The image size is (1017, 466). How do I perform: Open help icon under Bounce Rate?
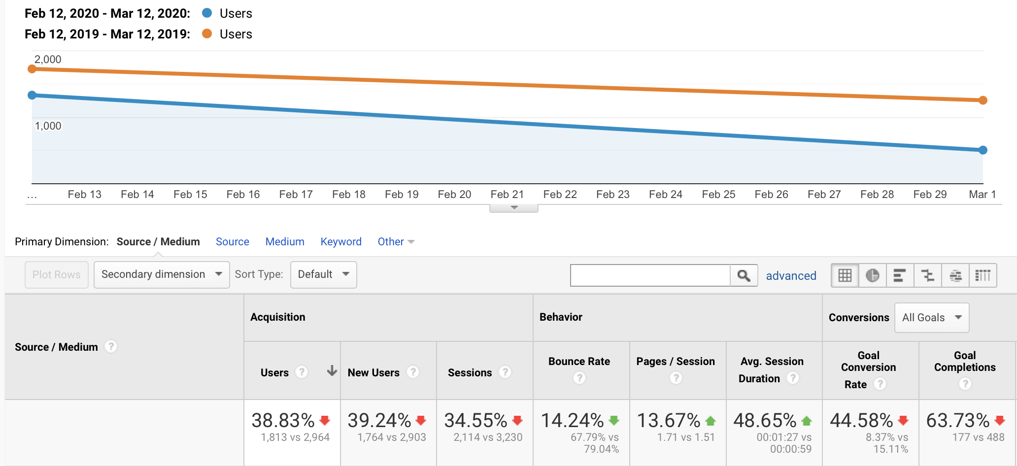point(579,378)
